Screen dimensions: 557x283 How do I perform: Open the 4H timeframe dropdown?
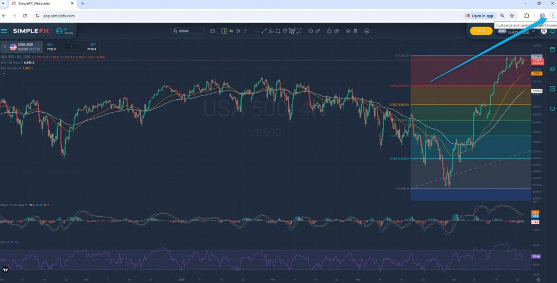pyautogui.click(x=231, y=31)
